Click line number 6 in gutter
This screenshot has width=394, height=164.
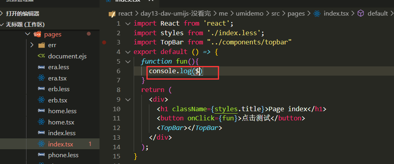point(118,71)
